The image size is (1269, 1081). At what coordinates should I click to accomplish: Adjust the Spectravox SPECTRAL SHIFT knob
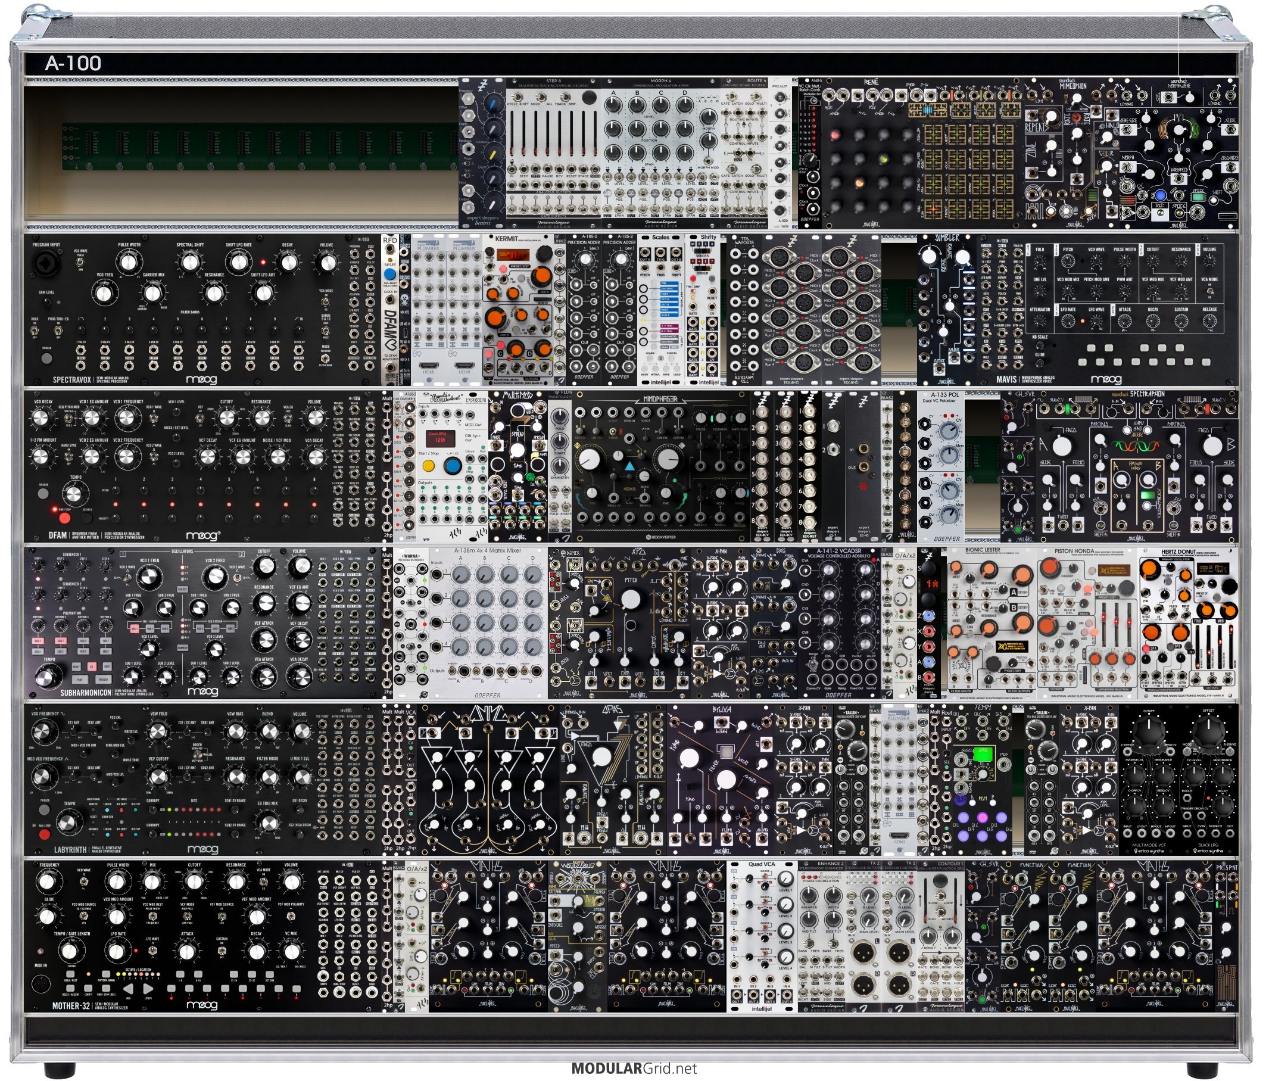tap(191, 263)
